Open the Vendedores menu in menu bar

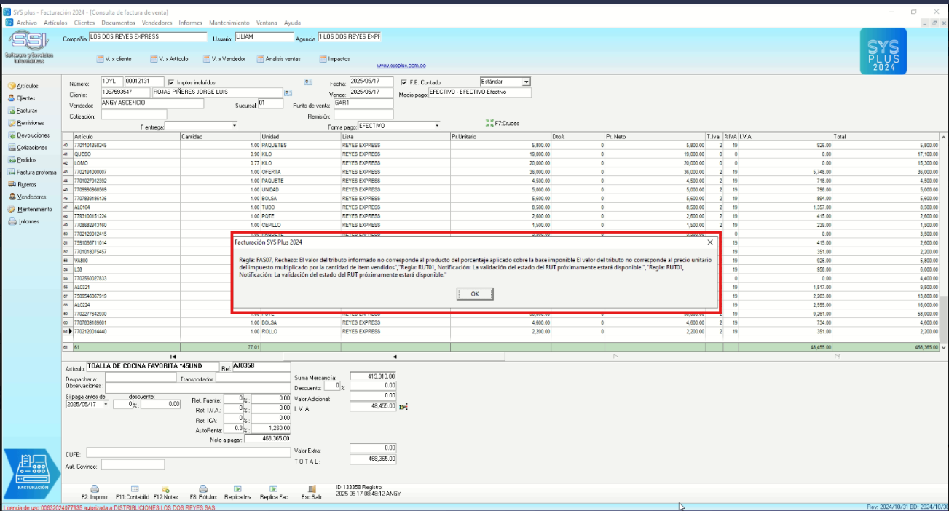tap(157, 23)
